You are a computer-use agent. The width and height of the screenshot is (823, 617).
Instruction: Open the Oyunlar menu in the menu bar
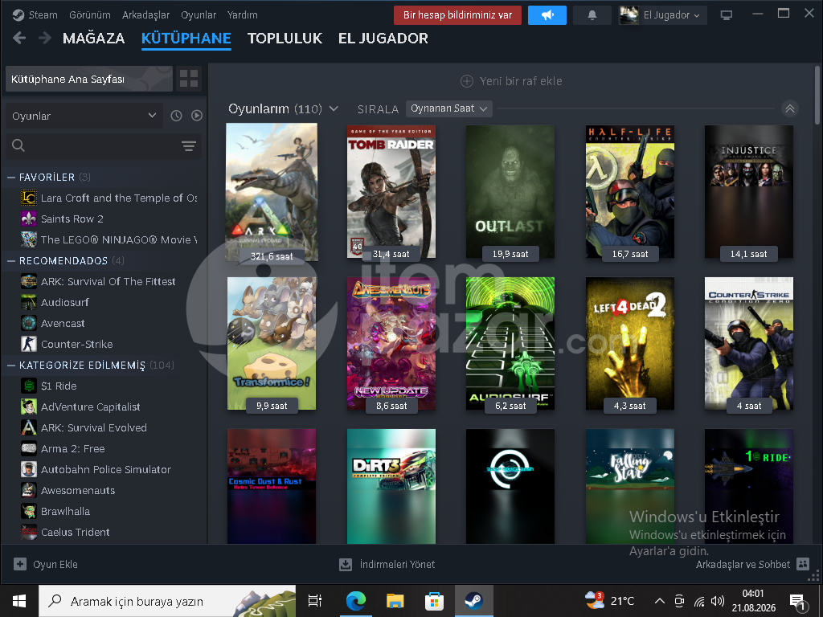tap(199, 14)
